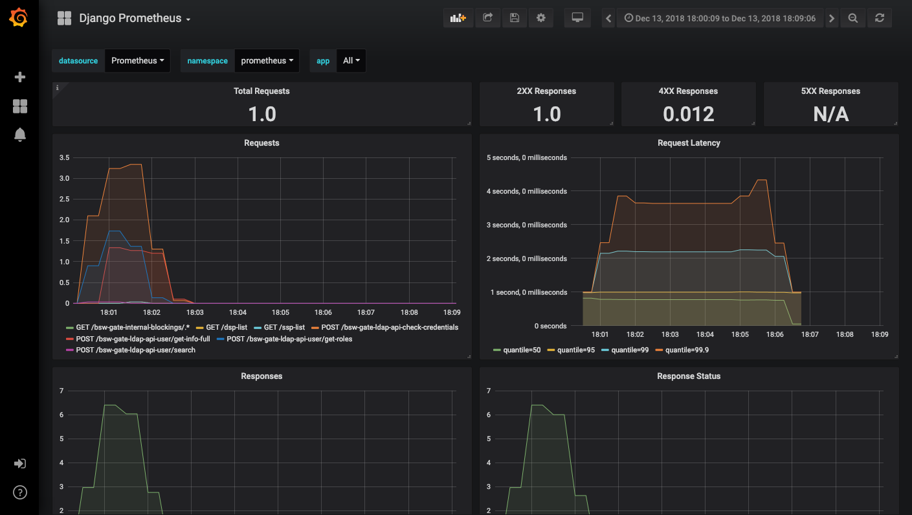This screenshot has height=515, width=912.
Task: Share the dashboard using share icon
Action: tap(488, 18)
